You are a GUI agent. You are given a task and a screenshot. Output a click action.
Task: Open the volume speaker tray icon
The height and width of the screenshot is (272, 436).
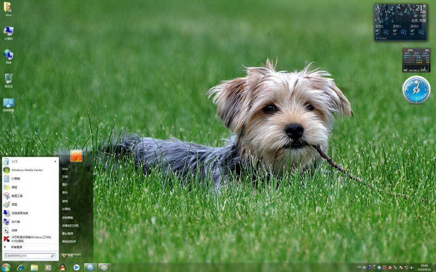(412, 268)
